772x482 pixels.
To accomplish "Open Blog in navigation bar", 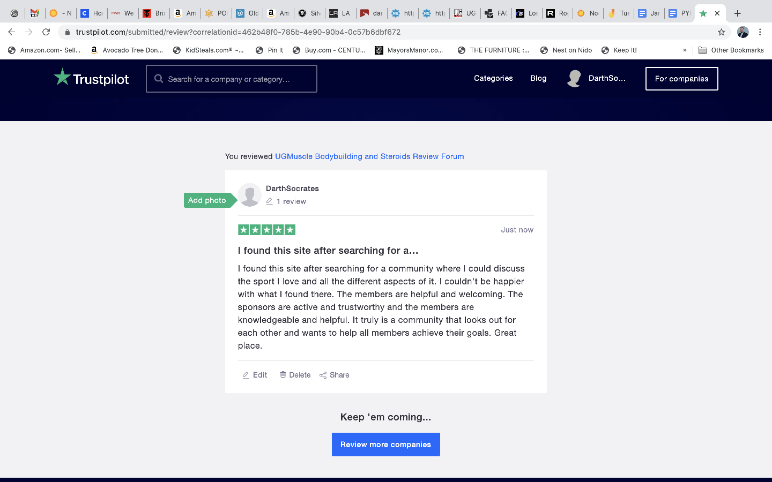I will click(538, 79).
